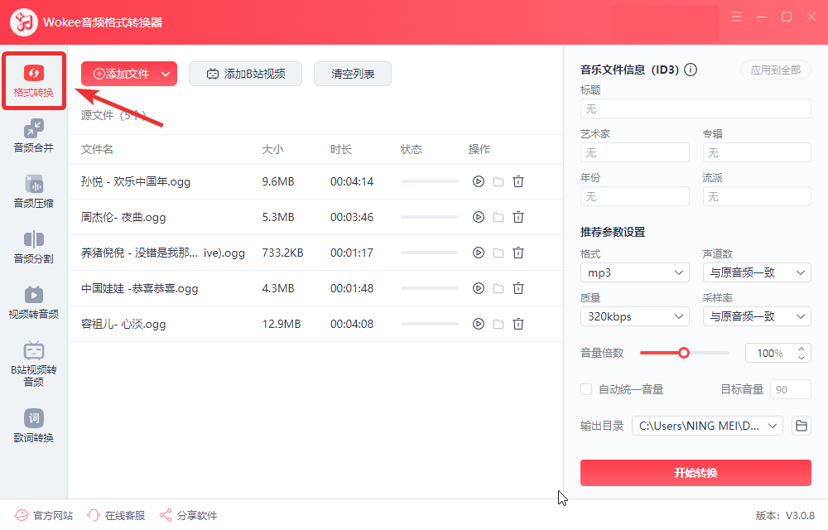Play 周杰伦- 夜曲.ogg
This screenshot has width=828, height=530.
[479, 217]
